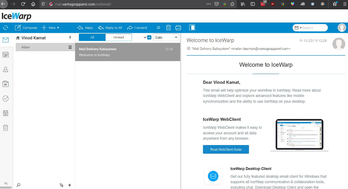348x189 pixels.
Task: Bookmark this page with star icon
Action: pyautogui.click(x=232, y=4)
